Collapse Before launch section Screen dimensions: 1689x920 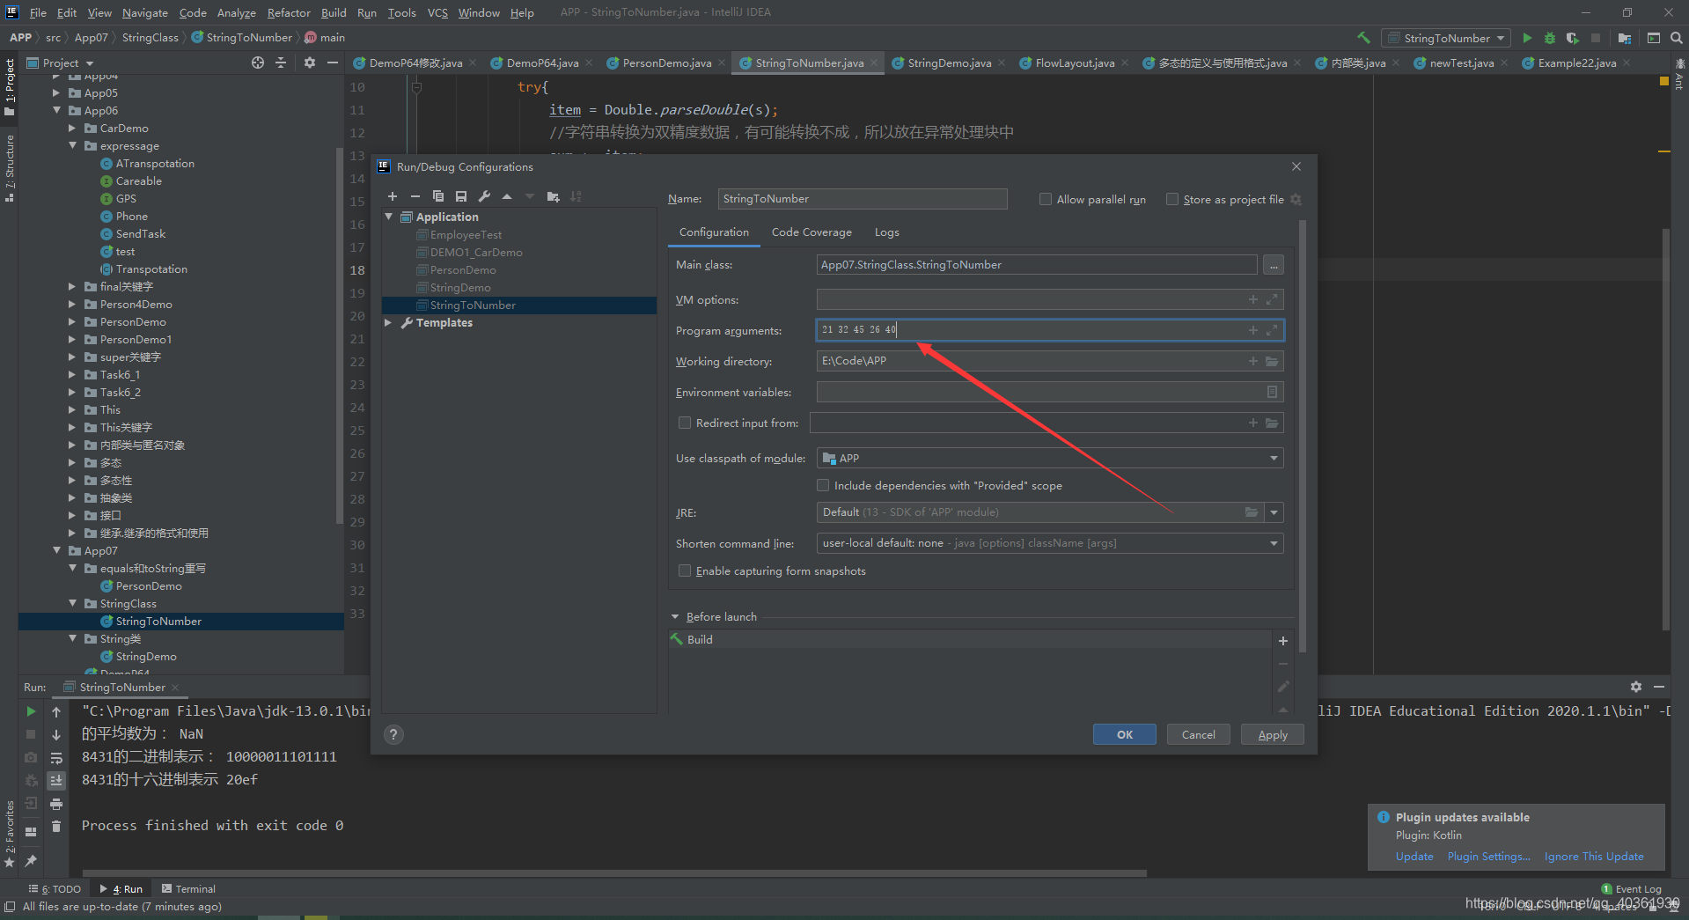point(675,617)
